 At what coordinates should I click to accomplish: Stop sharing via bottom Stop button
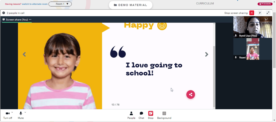click(x=151, y=115)
